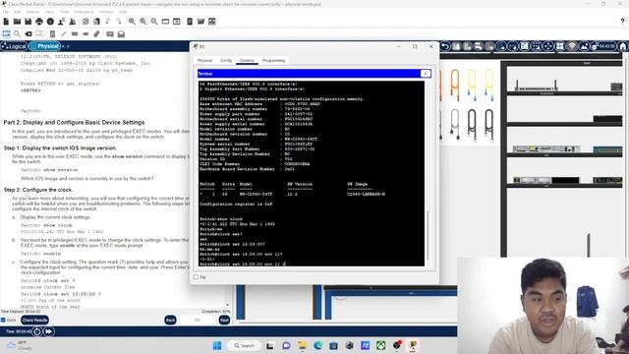Click the New file icon in main toolbar
Viewport: 629px width, 354px height.
[x=6, y=22]
